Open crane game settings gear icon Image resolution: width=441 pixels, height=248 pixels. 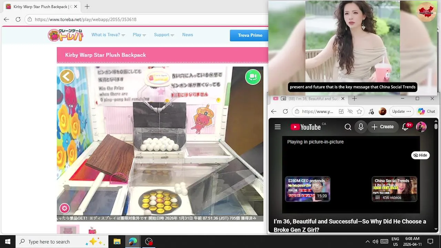tap(64, 208)
